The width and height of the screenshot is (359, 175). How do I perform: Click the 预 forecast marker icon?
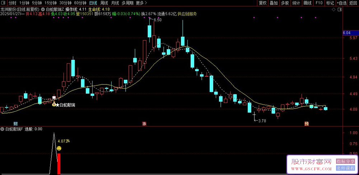pos(307,124)
